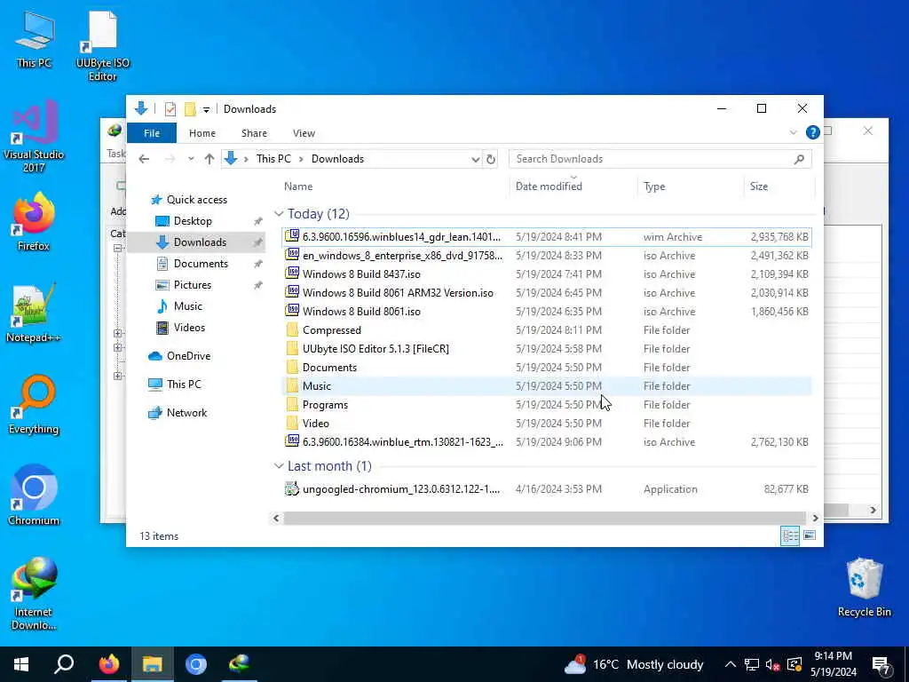Image resolution: width=909 pixels, height=682 pixels.
Task: Click scroll right arrow of file list
Action: 815,518
